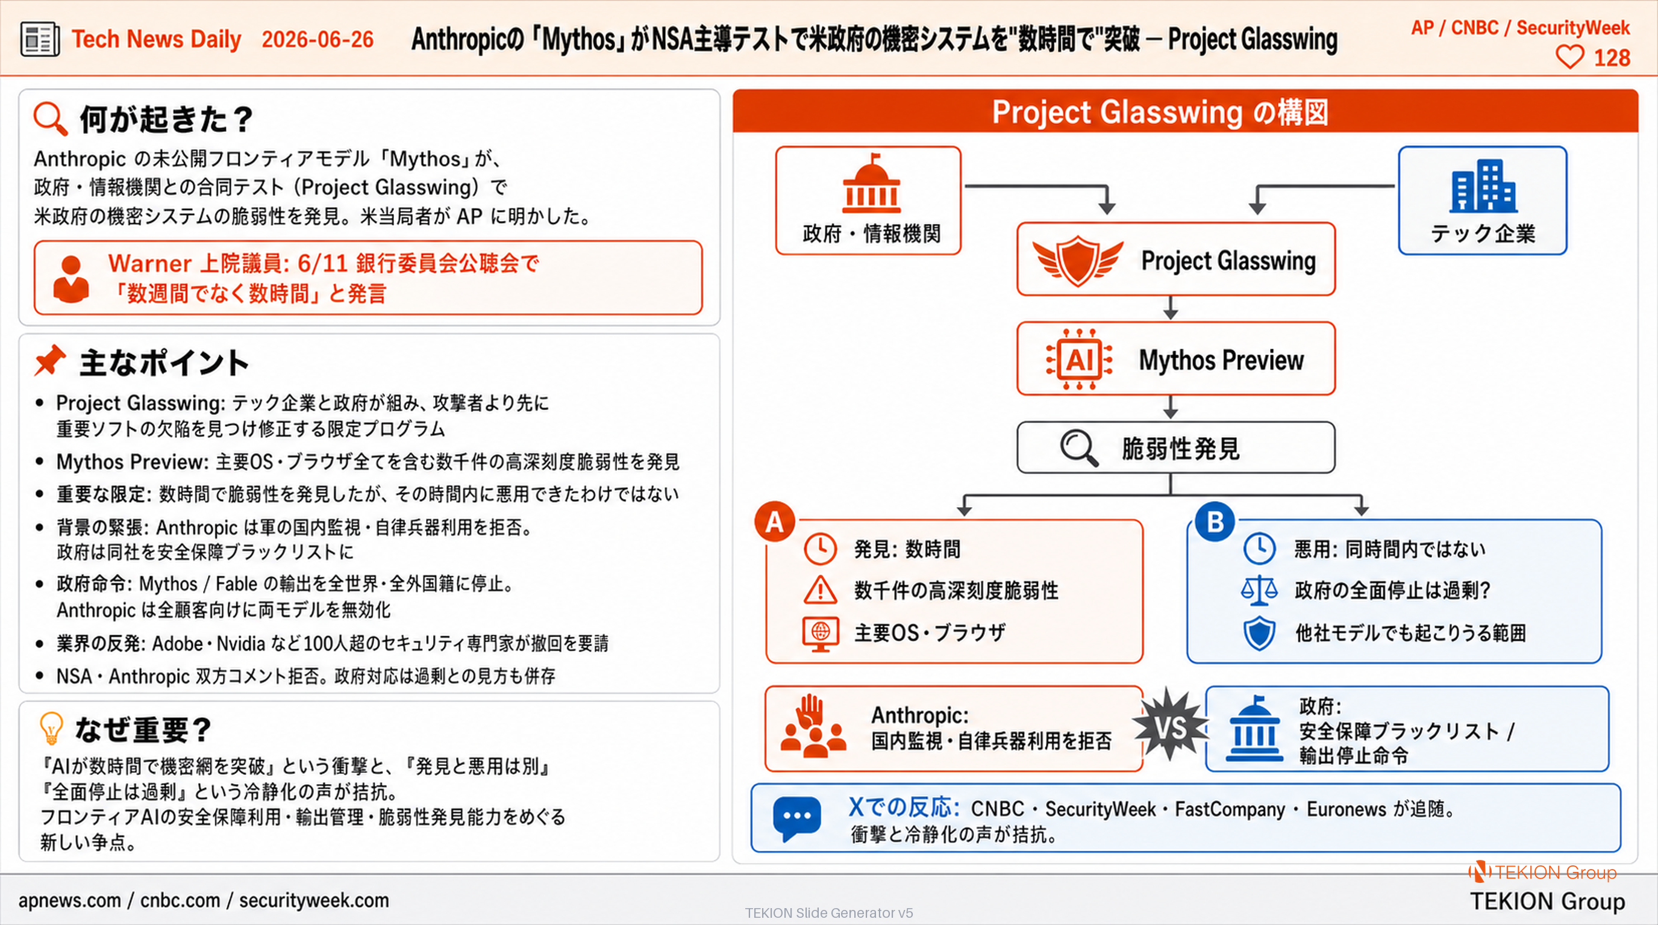The image size is (1658, 925).
Task: Click the Tech News Daily title
Action: point(157,39)
